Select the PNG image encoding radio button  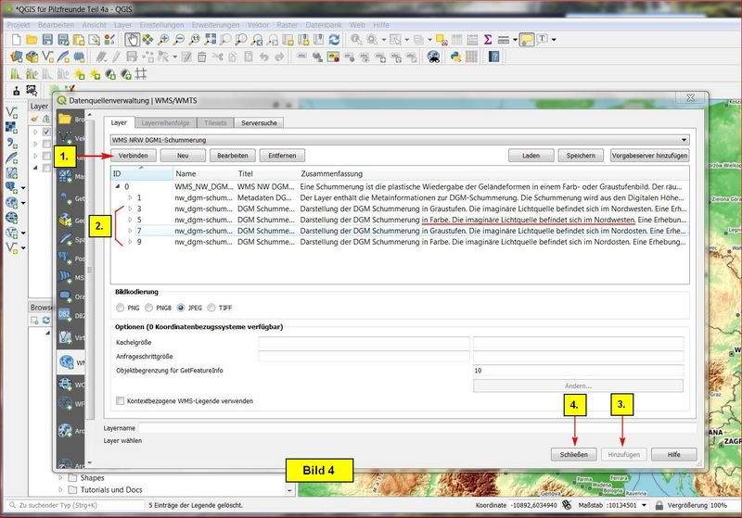click(x=121, y=308)
